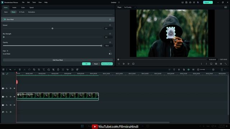Click the image compare icon at the player's top right
This screenshot has width=230, height=129.
pos(226,7)
